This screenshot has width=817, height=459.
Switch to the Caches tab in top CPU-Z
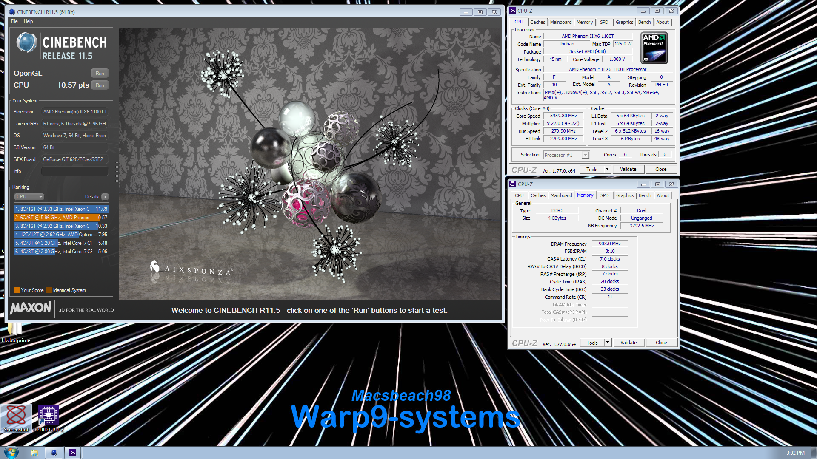click(537, 22)
